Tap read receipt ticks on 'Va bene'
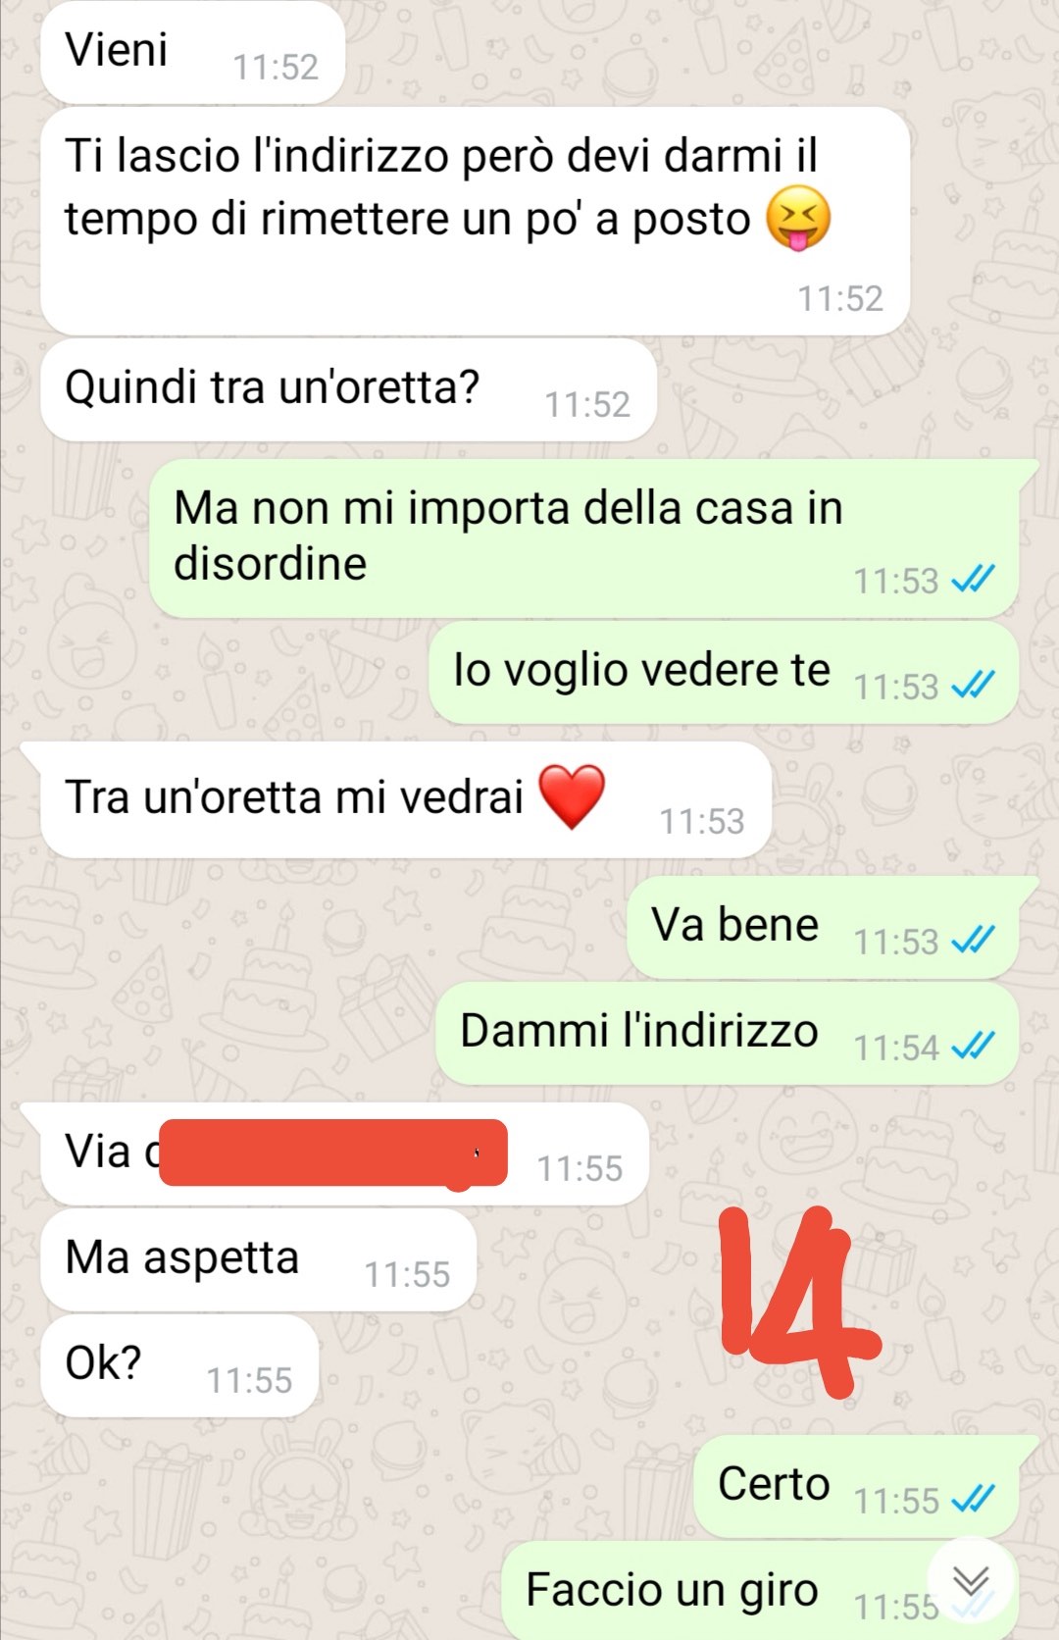Image resolution: width=1059 pixels, height=1640 pixels. point(974,940)
